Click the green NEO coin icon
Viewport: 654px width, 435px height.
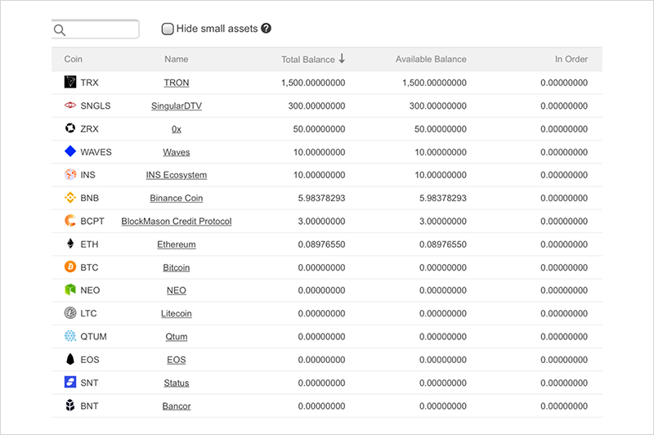70,289
